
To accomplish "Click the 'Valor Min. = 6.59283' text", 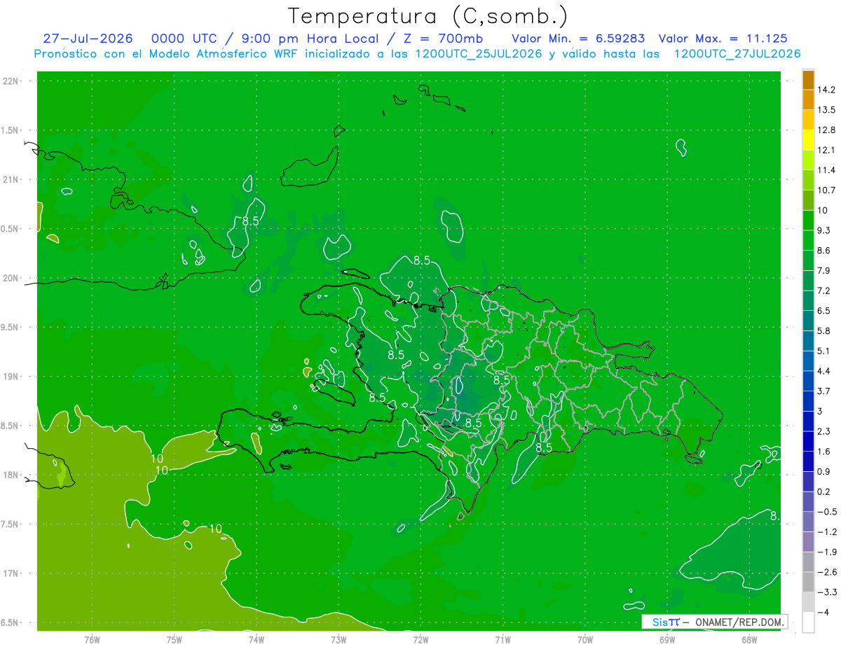I will [578, 39].
